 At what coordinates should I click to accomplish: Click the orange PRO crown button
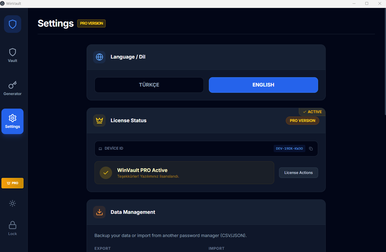click(12, 183)
